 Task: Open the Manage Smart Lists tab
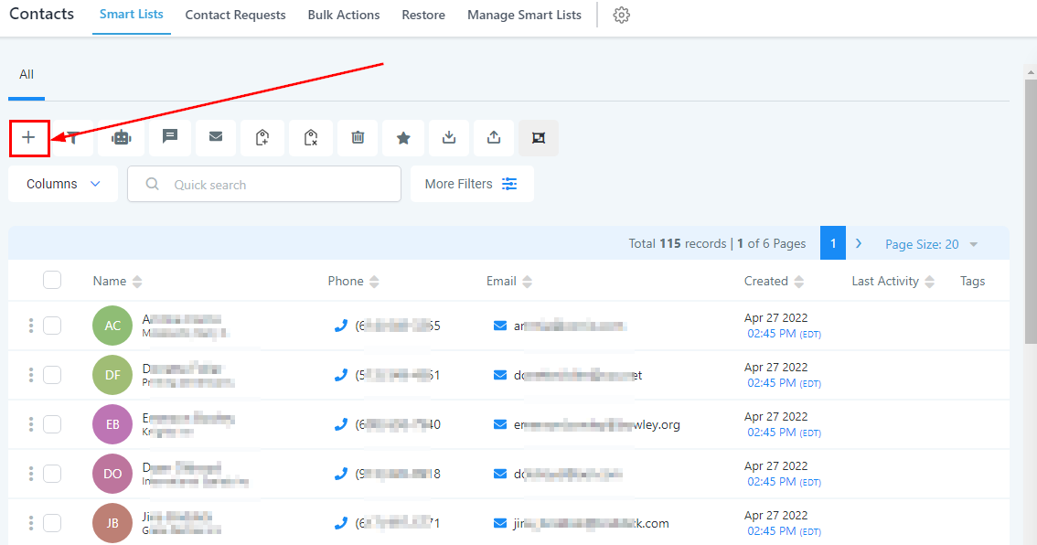pyautogui.click(x=524, y=16)
